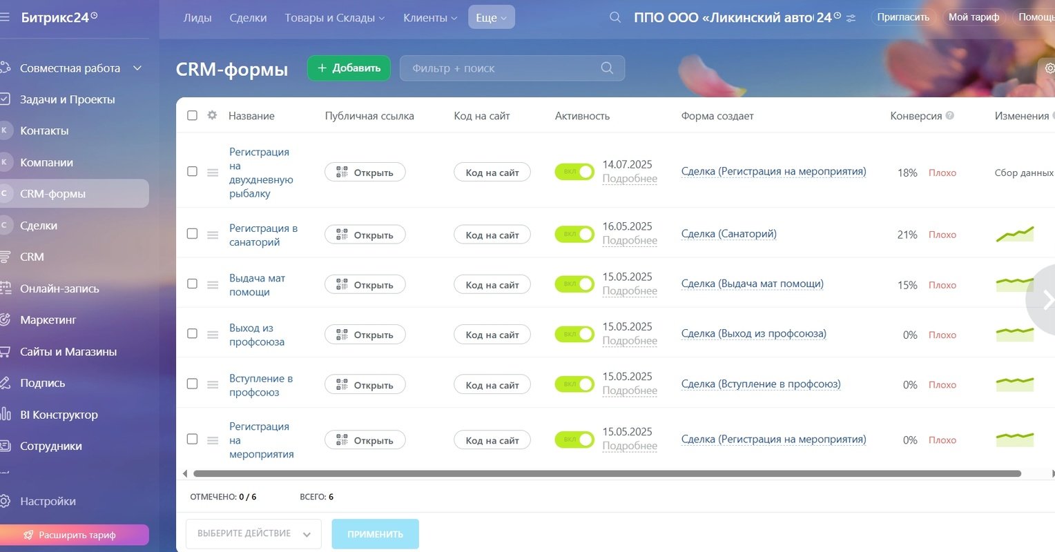Open the row menu for Выдача мат помощи
The width and height of the screenshot is (1055, 552).
213,285
